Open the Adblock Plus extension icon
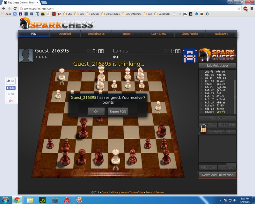Image resolution: width=255 pixels, height=204 pixels. [x=245, y=9]
